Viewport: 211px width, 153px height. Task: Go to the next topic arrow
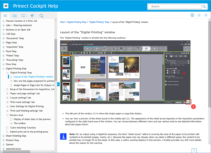[206, 15]
